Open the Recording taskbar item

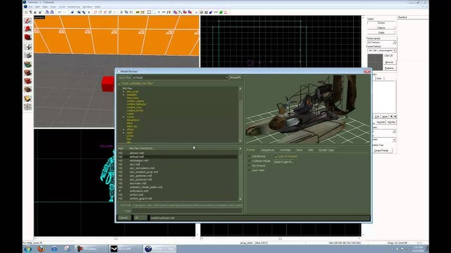tap(91, 248)
